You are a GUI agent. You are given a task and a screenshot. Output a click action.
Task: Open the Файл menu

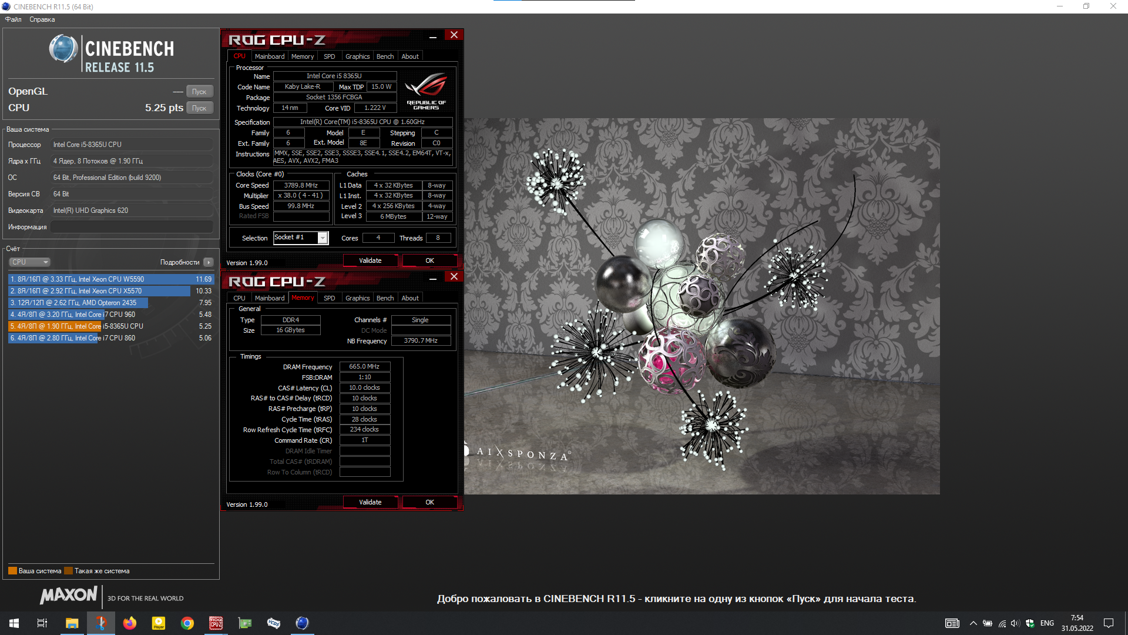pos(14,19)
